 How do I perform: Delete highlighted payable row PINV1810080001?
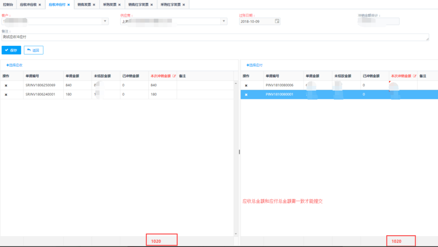point(246,95)
